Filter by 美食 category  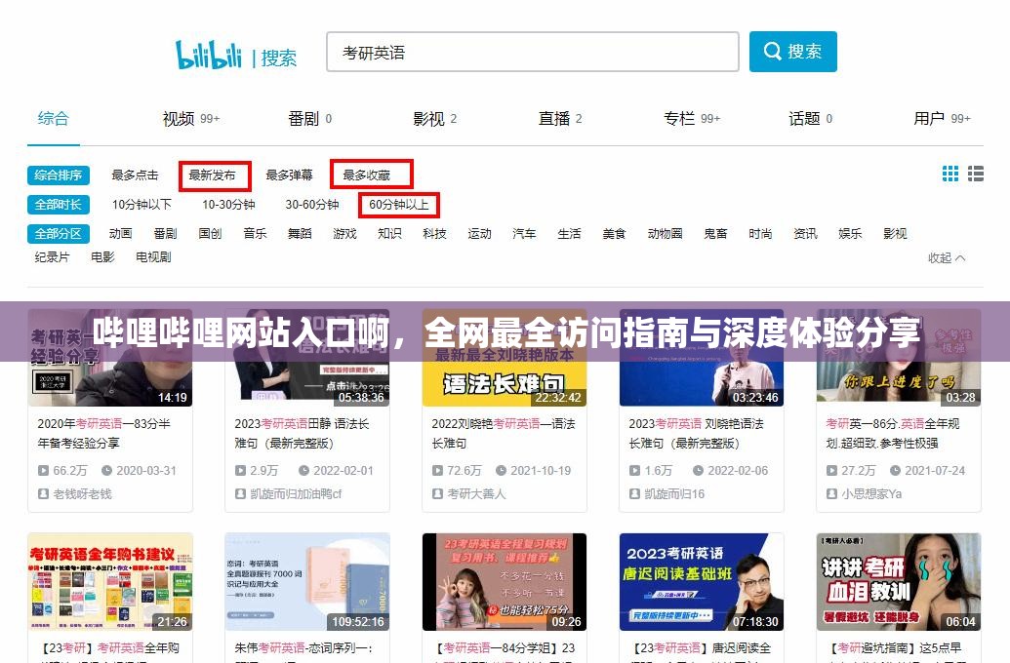click(x=614, y=234)
